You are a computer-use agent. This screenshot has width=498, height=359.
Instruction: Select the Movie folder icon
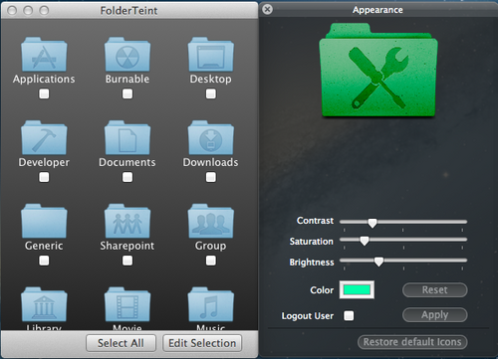[x=127, y=304]
